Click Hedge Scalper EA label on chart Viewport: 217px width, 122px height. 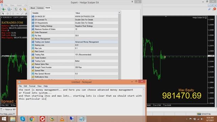click(x=198, y=18)
